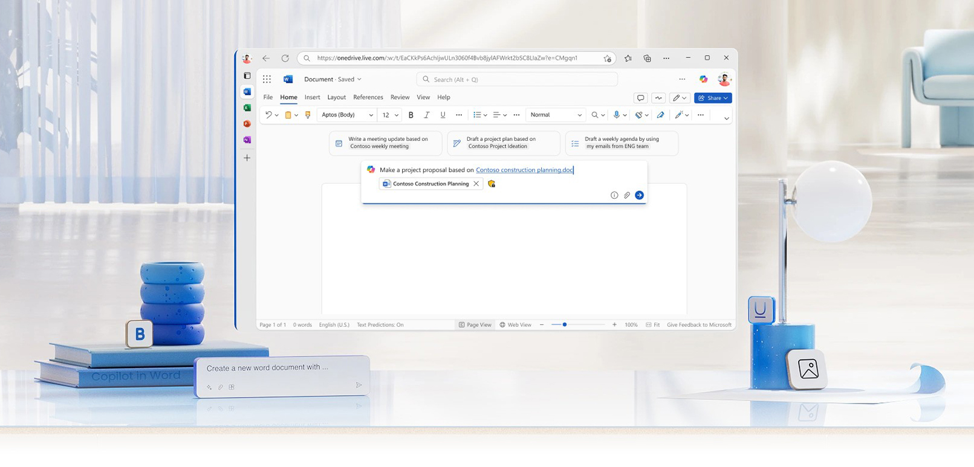974x467 pixels.
Task: Expand the Find search dropdown
Action: point(603,115)
